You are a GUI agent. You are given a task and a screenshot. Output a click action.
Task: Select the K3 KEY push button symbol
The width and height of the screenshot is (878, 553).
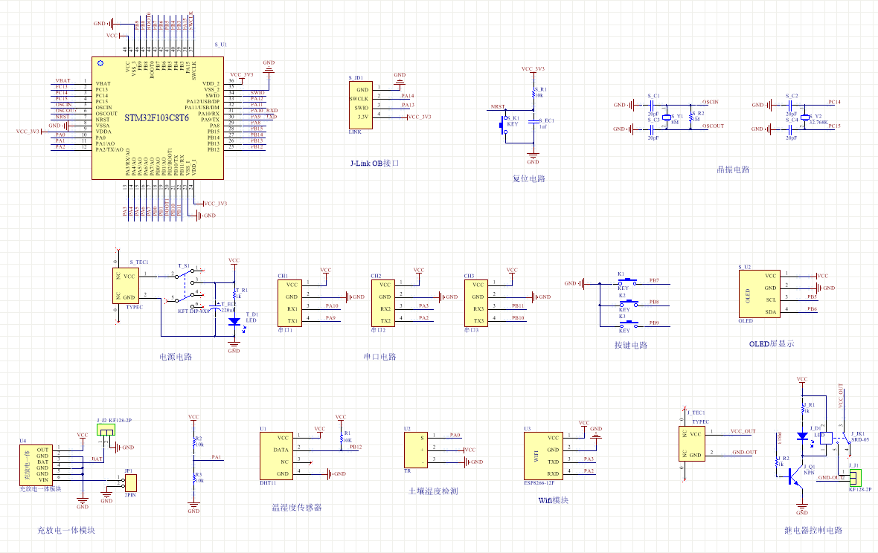tap(624, 324)
